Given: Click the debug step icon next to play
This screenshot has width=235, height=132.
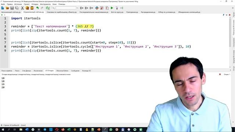Looking at the screenshot, I should pyautogui.click(x=117, y=8).
